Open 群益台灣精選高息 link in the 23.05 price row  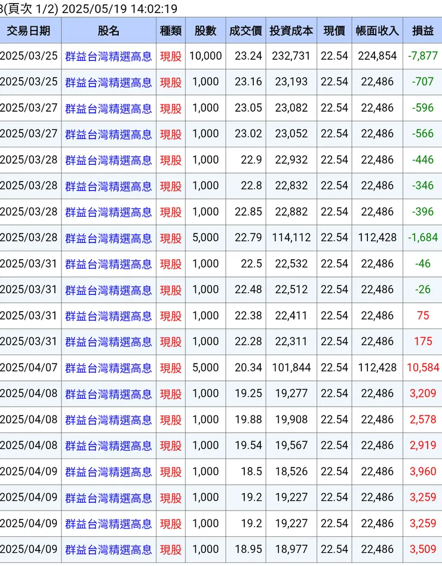[x=108, y=108]
